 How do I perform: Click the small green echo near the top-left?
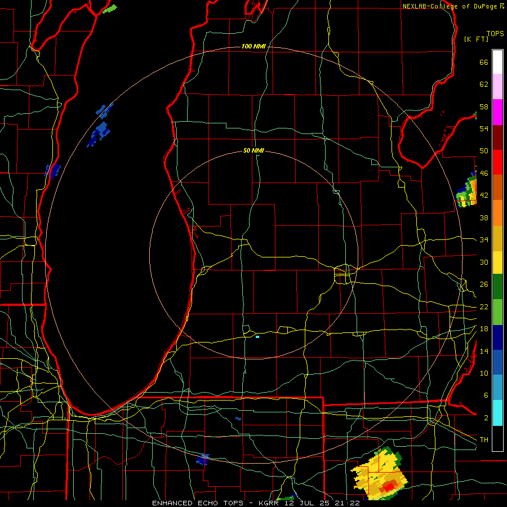pyautogui.click(x=110, y=8)
